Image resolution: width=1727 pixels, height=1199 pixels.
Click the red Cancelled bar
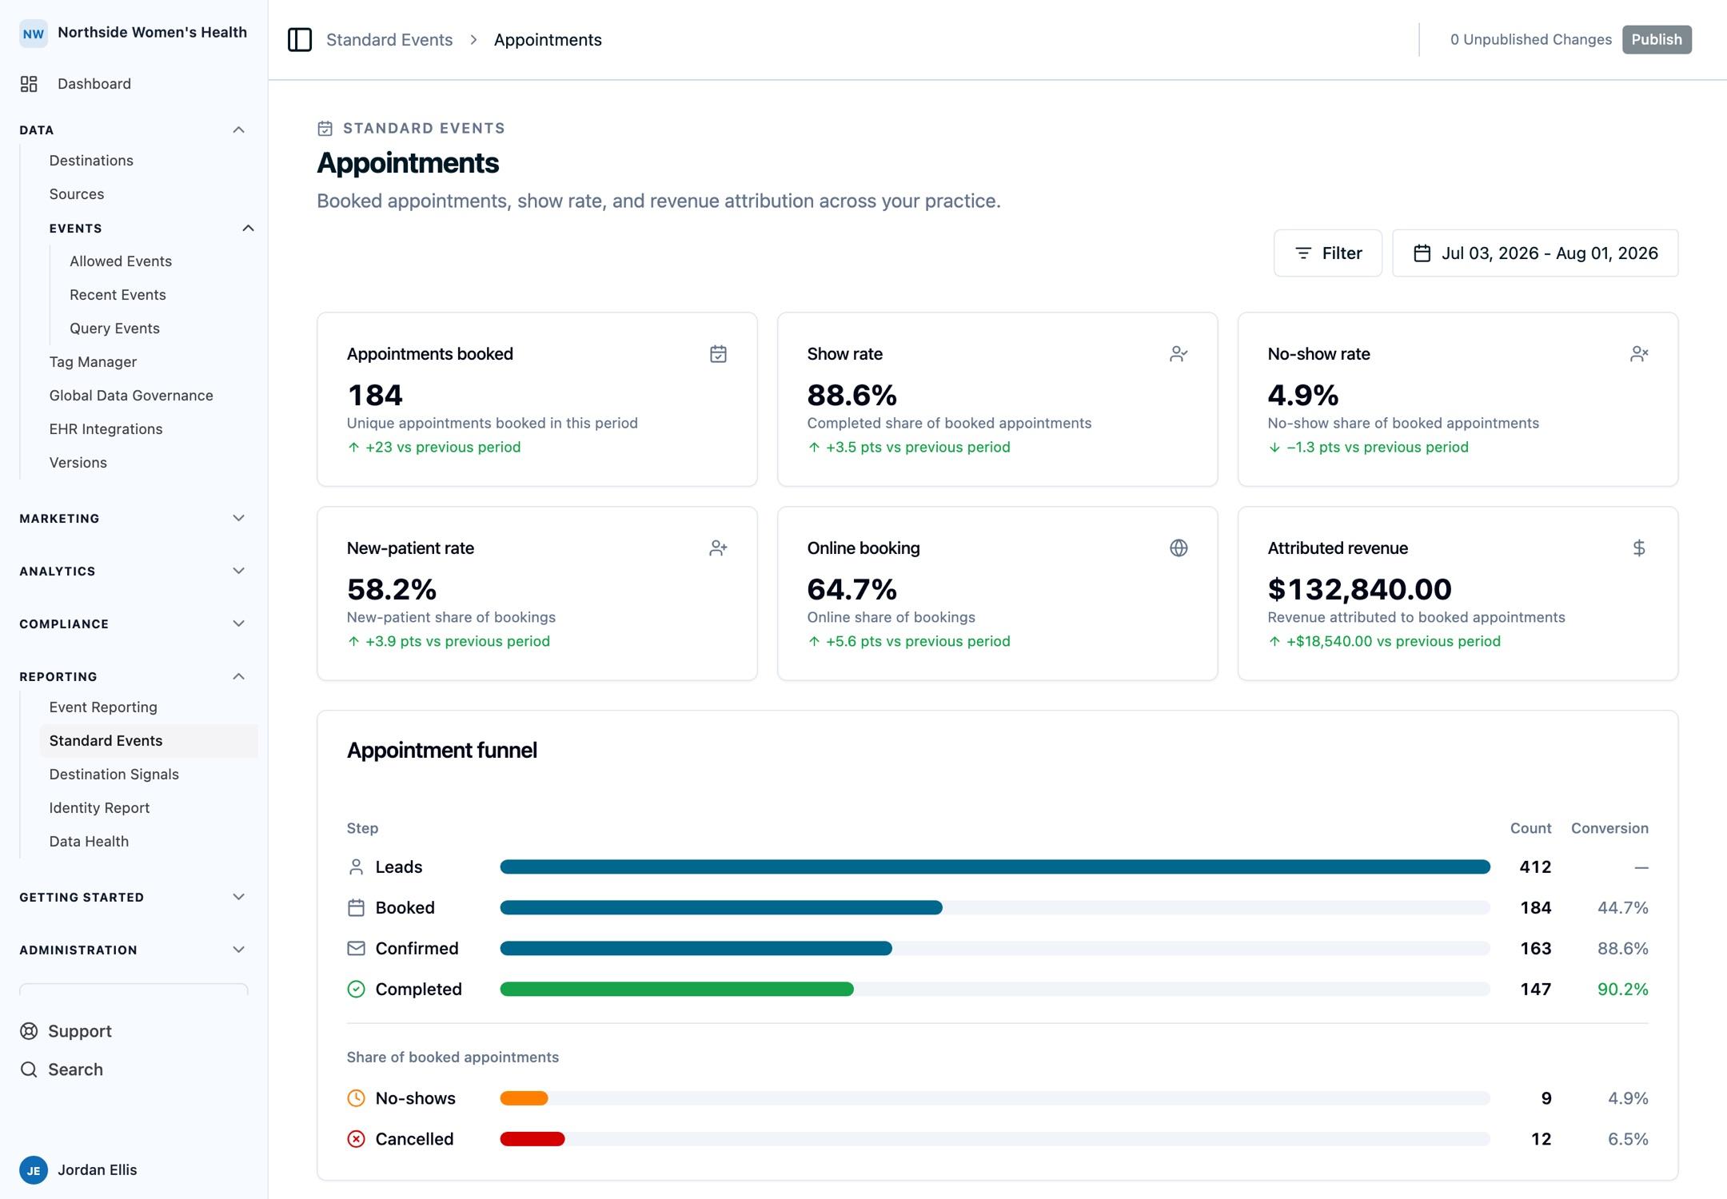(532, 1140)
